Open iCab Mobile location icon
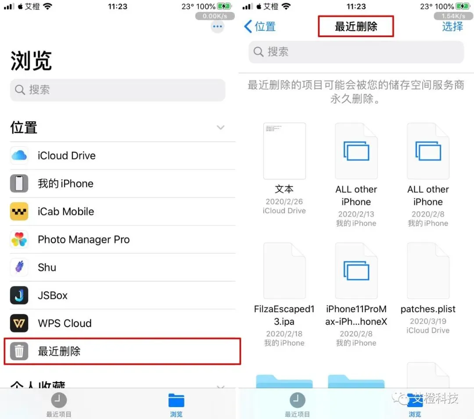This screenshot has height=419, width=474. tap(19, 211)
